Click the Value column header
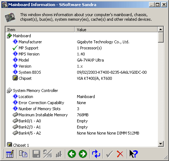The image size is (169, 161). (x=116, y=30)
